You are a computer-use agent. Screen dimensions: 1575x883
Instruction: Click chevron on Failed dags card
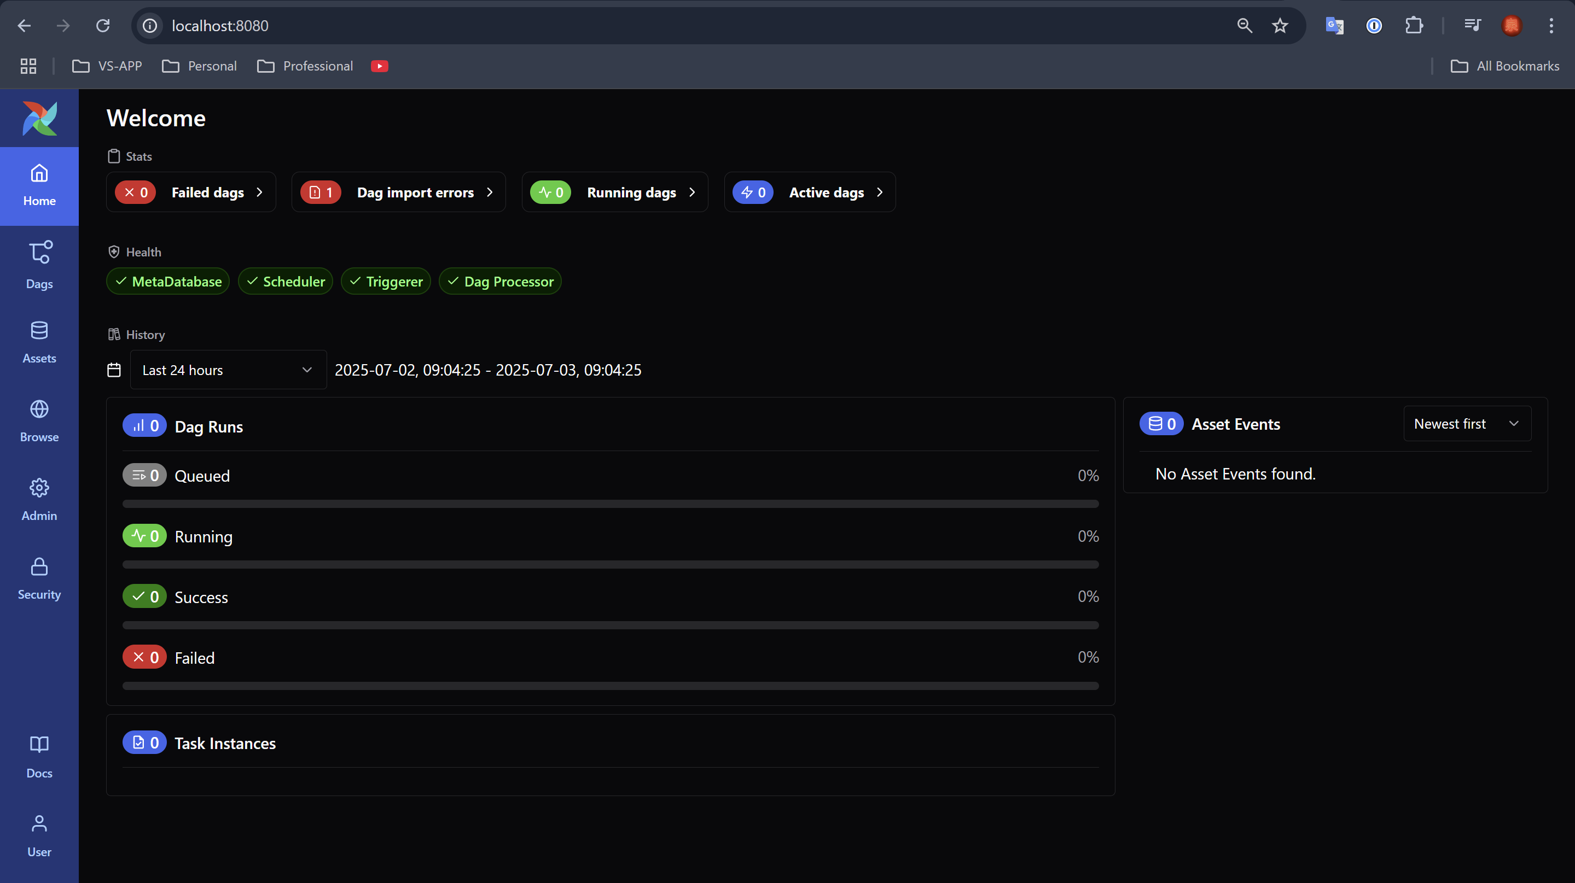pos(260,192)
